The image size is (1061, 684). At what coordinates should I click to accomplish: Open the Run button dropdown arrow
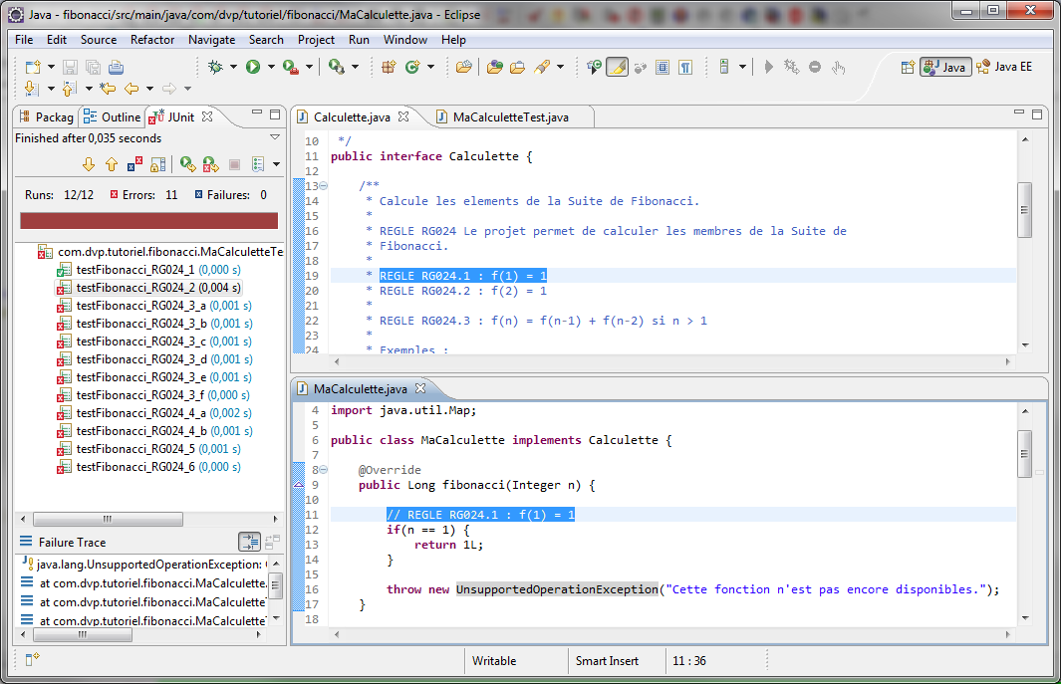click(271, 67)
